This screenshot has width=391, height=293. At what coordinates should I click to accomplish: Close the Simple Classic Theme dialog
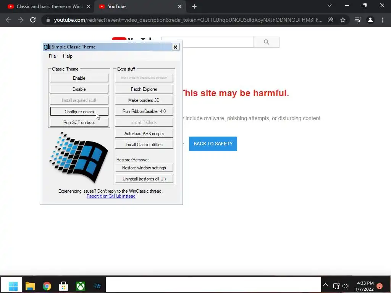coord(175,47)
